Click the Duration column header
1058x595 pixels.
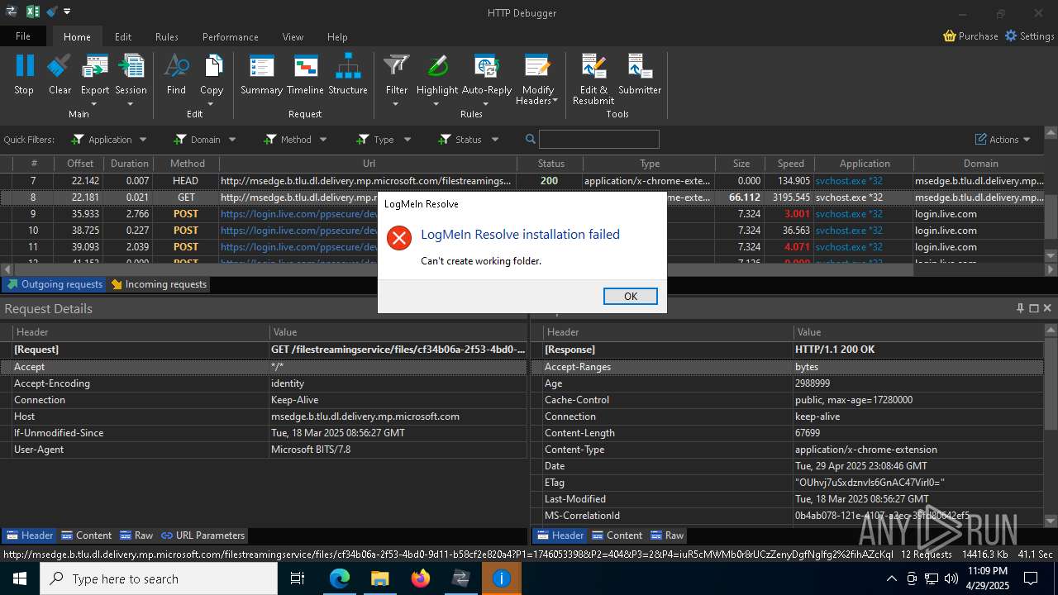(x=130, y=164)
